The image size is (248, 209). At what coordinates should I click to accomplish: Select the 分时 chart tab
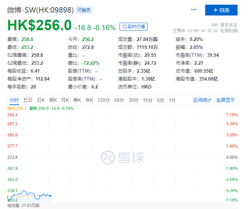[x=14, y=100]
